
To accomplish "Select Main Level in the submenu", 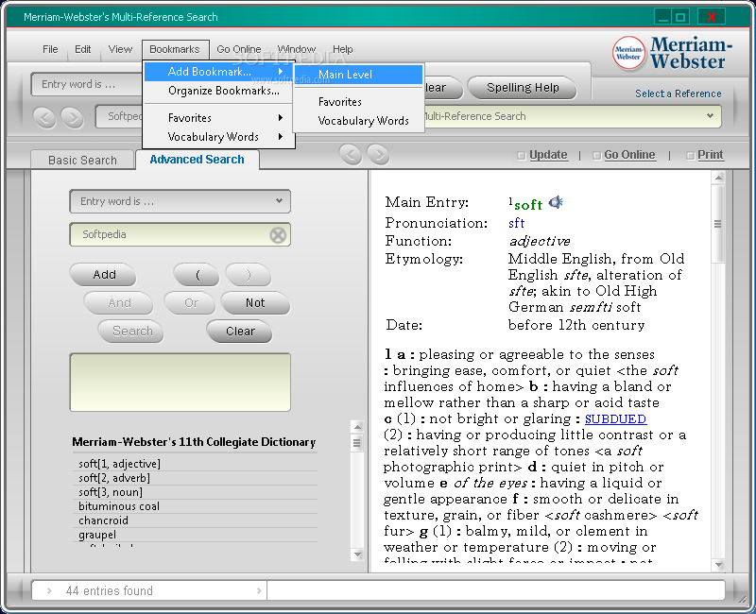I will (x=358, y=75).
